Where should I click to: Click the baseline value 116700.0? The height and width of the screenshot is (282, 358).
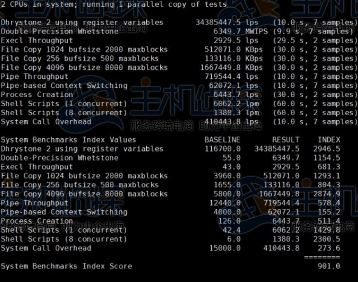coord(222,149)
